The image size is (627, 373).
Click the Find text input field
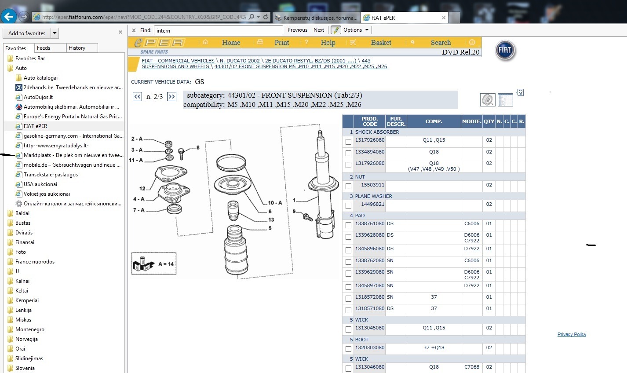point(218,30)
